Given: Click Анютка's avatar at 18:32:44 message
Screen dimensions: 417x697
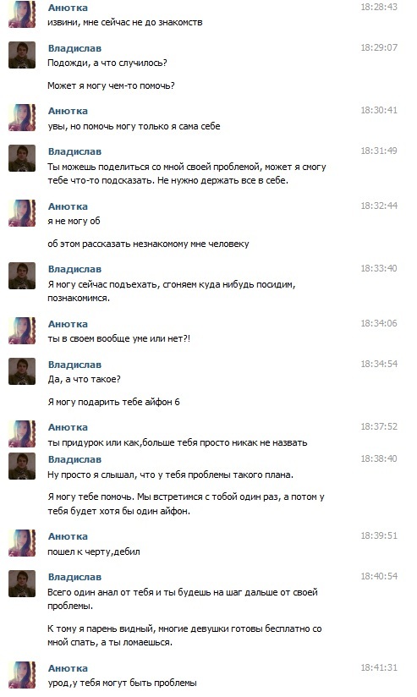Looking at the screenshot, I should (x=22, y=213).
